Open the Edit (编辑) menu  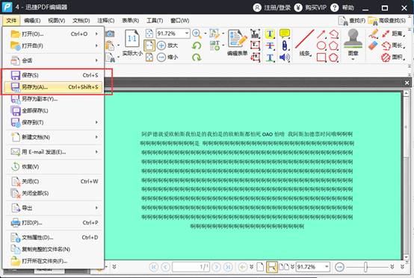click(32, 21)
